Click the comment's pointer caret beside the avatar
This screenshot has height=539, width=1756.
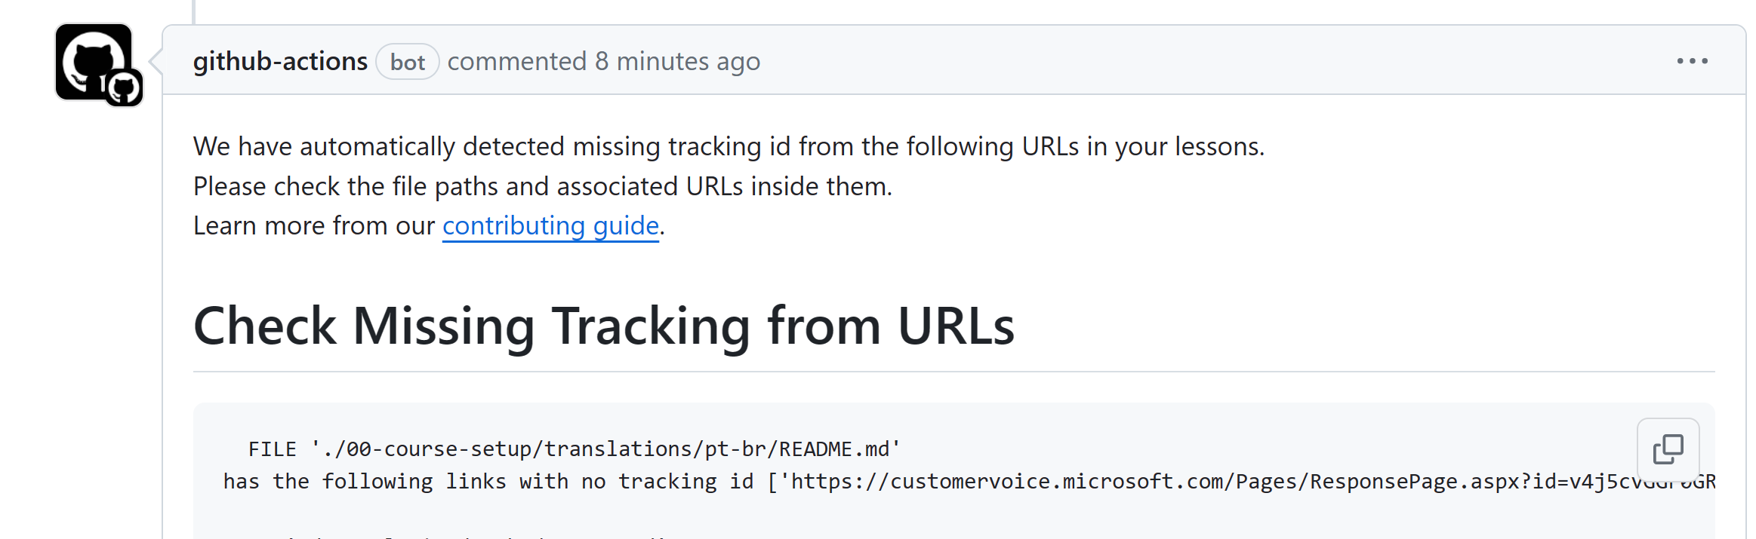[156, 61]
